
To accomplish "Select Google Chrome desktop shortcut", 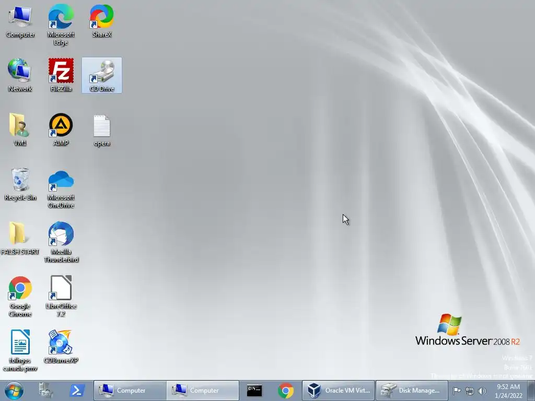I will point(20,297).
